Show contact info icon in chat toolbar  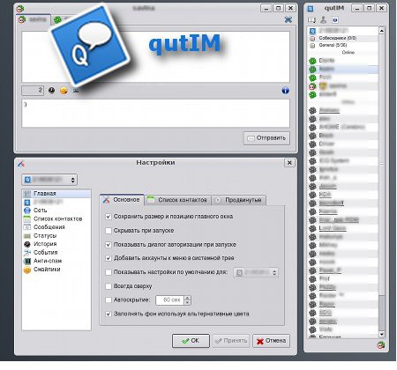click(285, 91)
